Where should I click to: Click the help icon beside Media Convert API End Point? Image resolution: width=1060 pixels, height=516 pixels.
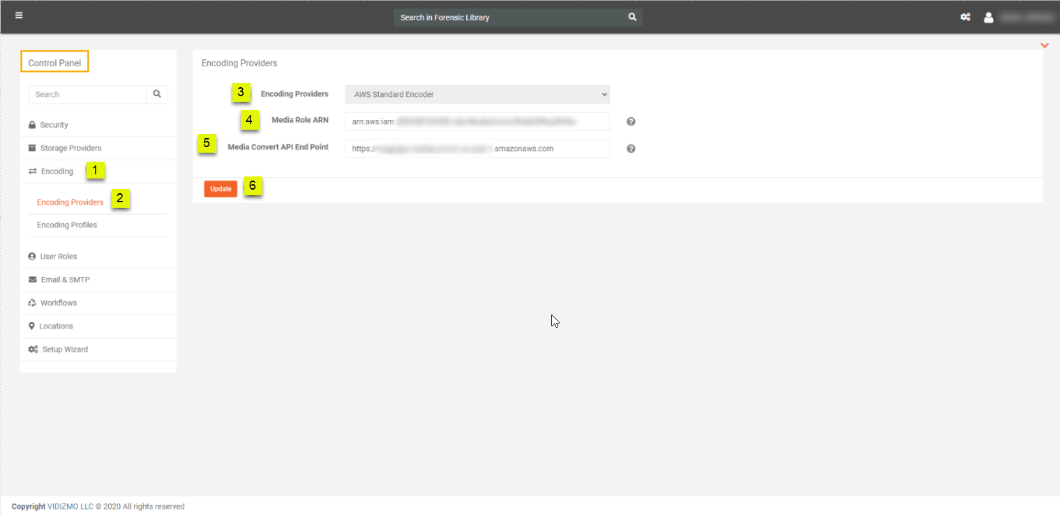coord(630,148)
